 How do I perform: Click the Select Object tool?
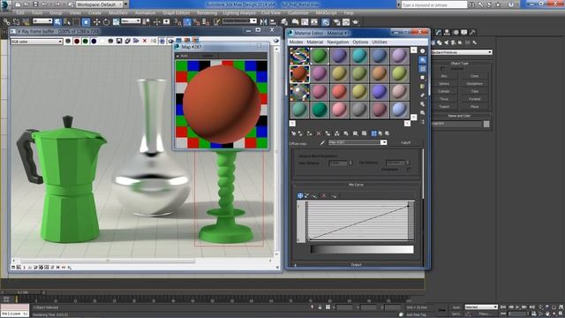coord(57,21)
